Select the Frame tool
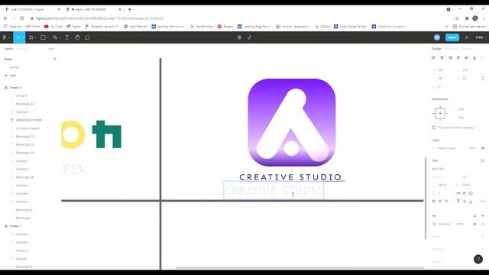489x275 pixels. (x=31, y=37)
